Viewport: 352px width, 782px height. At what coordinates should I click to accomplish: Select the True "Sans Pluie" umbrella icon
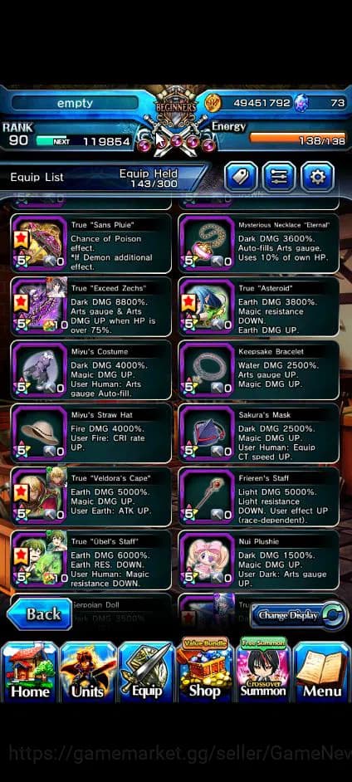(x=39, y=244)
